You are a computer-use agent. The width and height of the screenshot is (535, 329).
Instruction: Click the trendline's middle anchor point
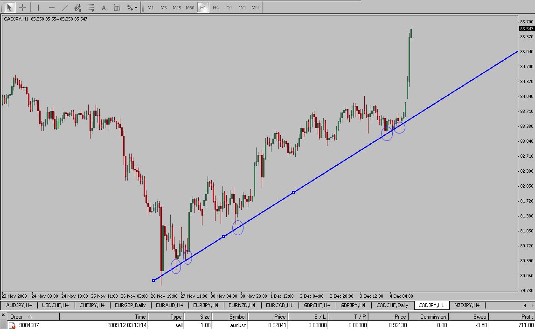click(223, 237)
